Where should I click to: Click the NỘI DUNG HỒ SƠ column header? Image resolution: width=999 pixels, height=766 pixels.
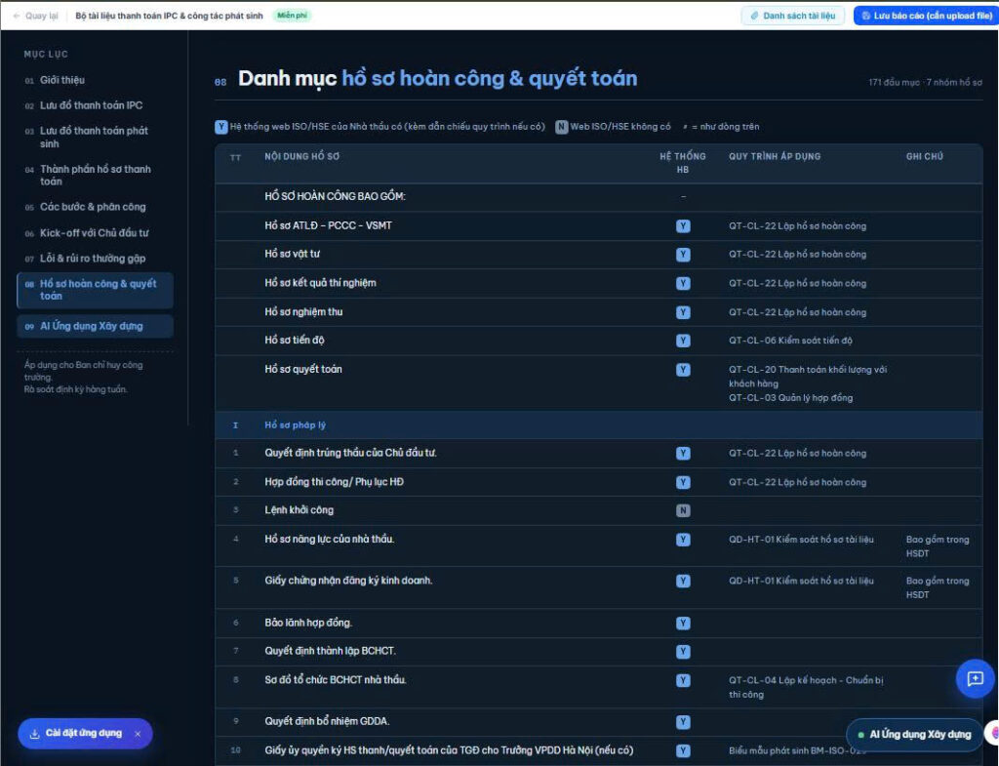302,156
